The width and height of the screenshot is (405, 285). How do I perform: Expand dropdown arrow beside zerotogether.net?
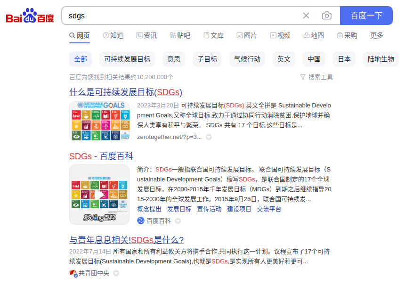point(209,137)
